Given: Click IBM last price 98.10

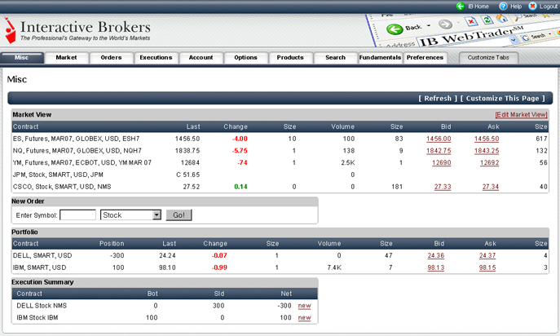Looking at the screenshot, I should click(167, 267).
